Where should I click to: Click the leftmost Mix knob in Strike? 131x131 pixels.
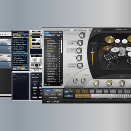tap(96, 83)
